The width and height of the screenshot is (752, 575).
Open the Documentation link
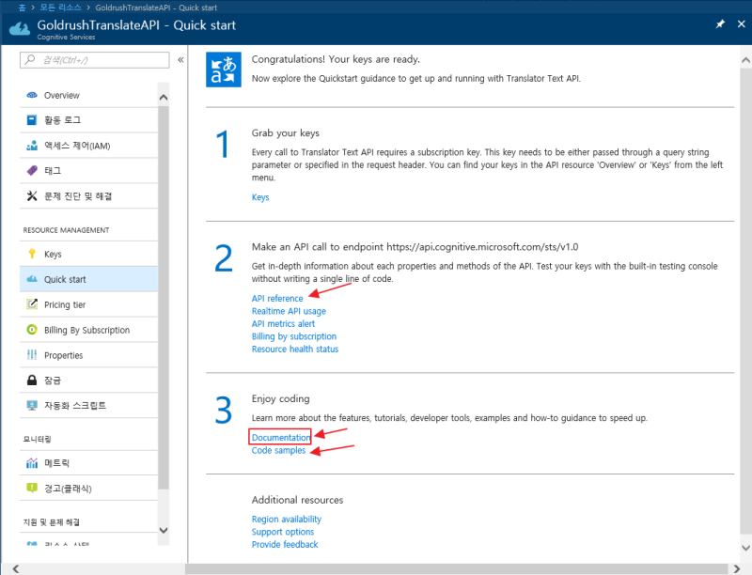280,437
